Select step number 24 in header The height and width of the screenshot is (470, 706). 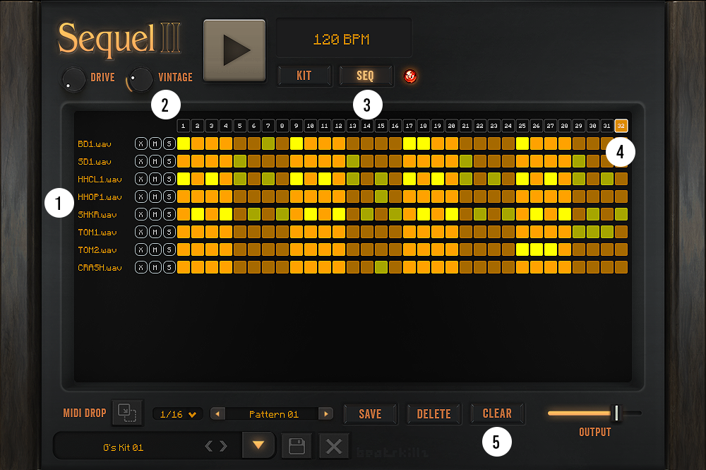(508, 126)
